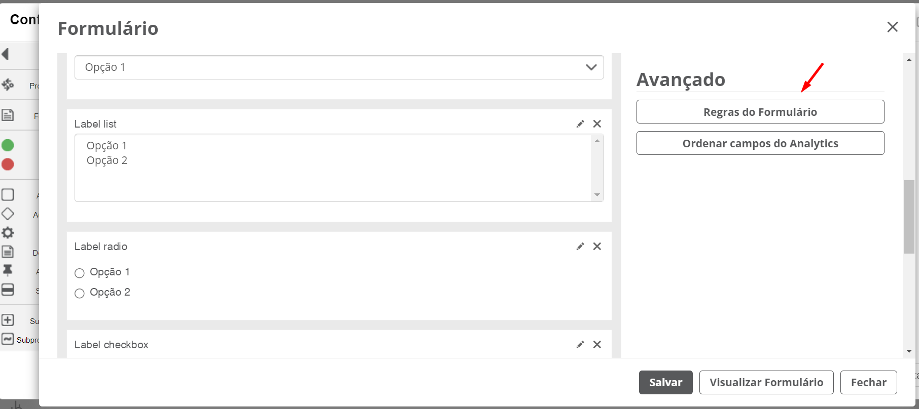The width and height of the screenshot is (919, 409).
Task: Delete the Label radio field
Action: [x=597, y=247]
